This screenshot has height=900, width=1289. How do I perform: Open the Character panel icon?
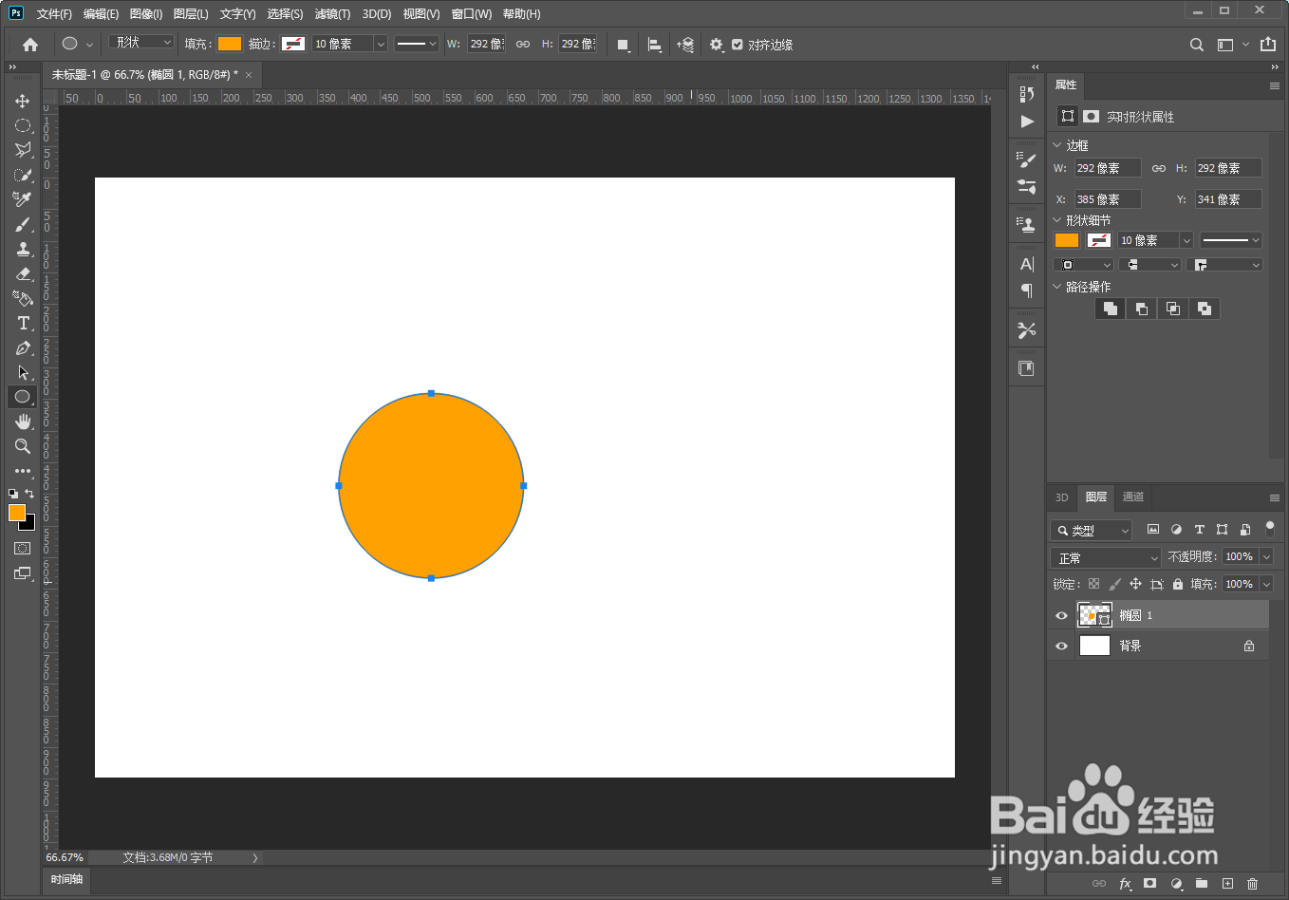(1027, 264)
